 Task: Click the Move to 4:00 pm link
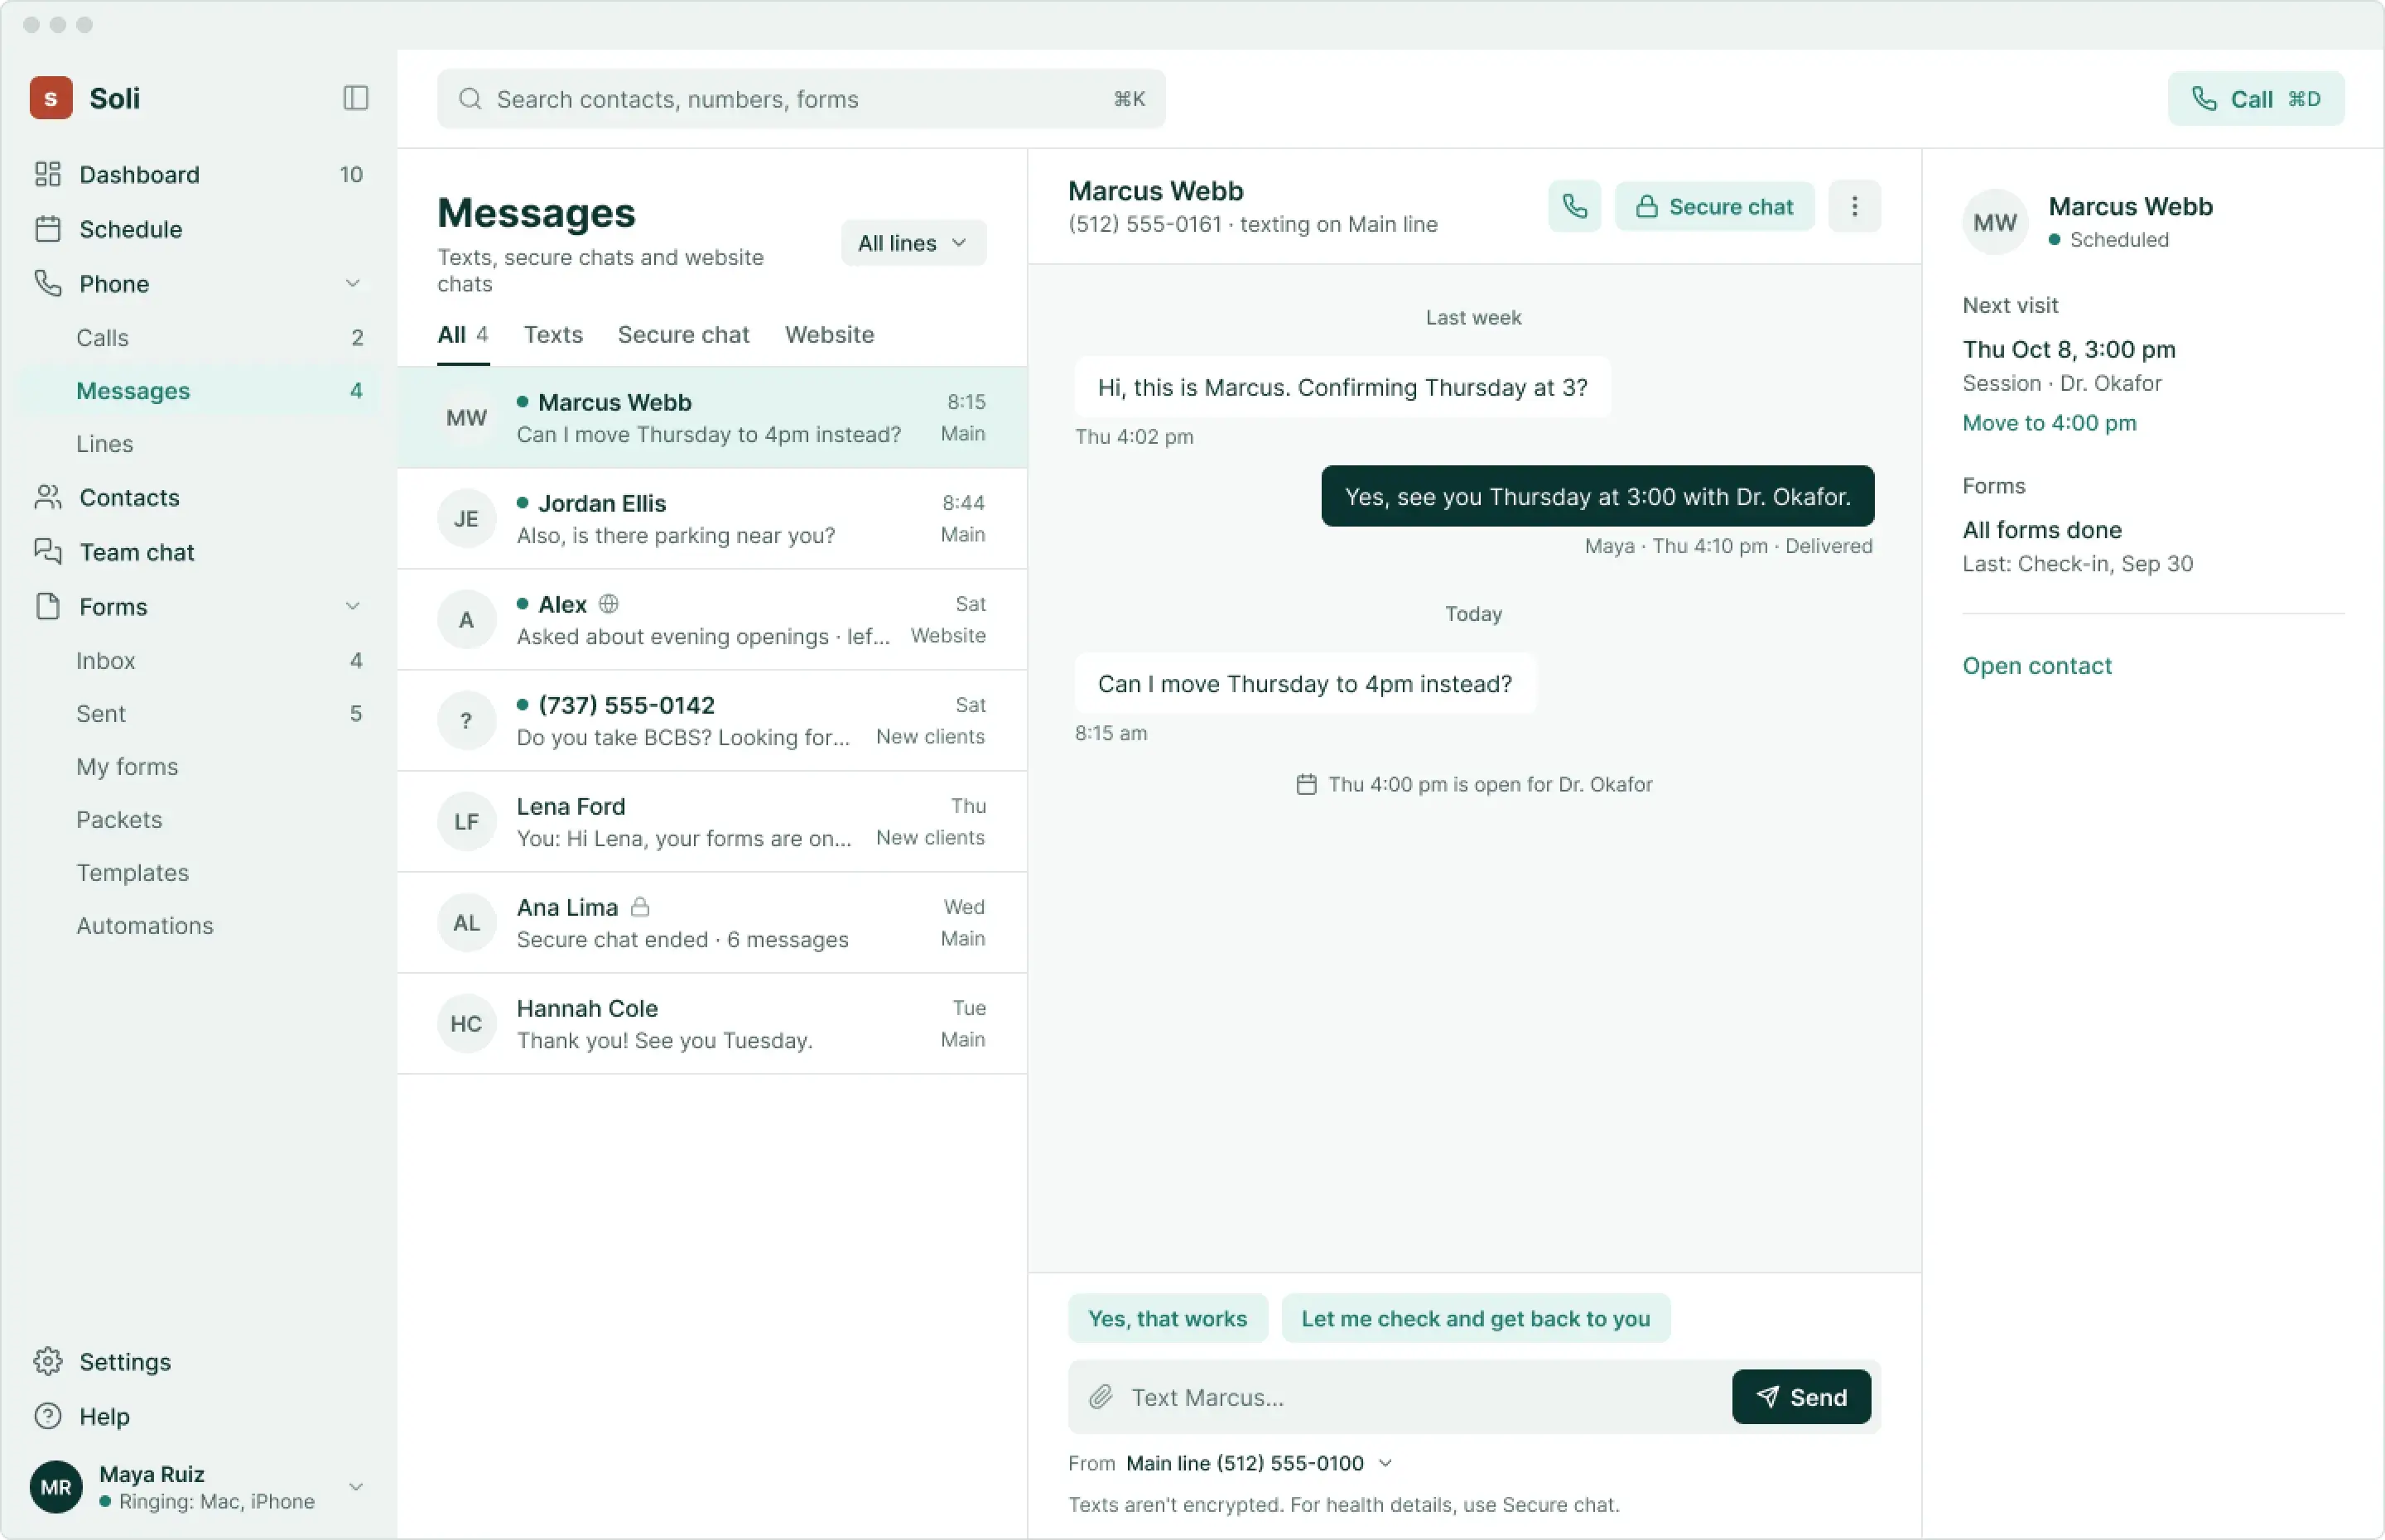coord(2049,423)
